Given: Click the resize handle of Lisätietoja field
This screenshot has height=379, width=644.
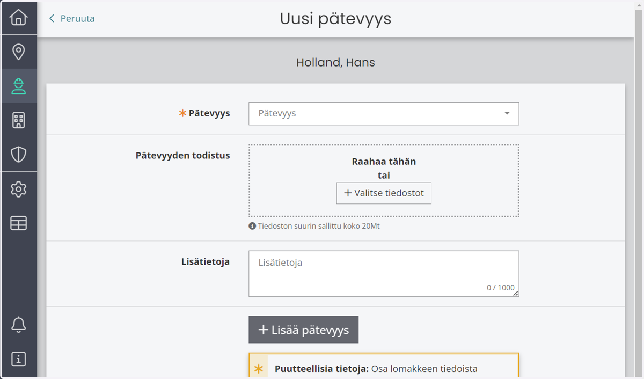Looking at the screenshot, I should [x=516, y=294].
